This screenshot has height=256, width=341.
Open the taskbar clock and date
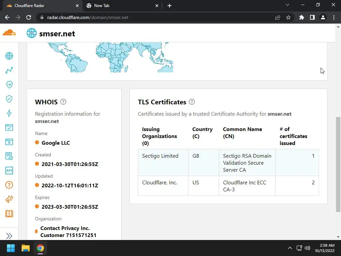[x=325, y=248]
